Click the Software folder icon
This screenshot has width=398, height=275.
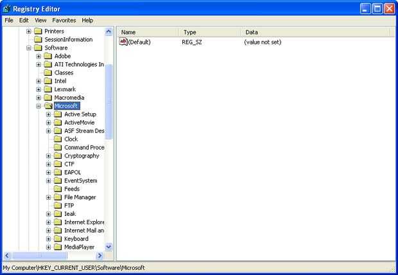(38, 48)
